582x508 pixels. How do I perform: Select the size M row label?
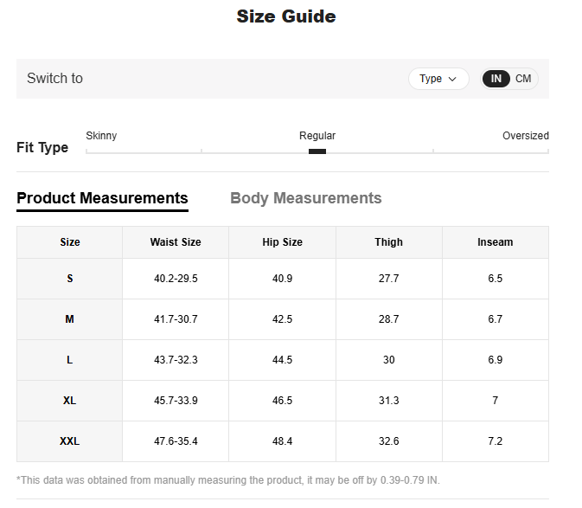70,319
